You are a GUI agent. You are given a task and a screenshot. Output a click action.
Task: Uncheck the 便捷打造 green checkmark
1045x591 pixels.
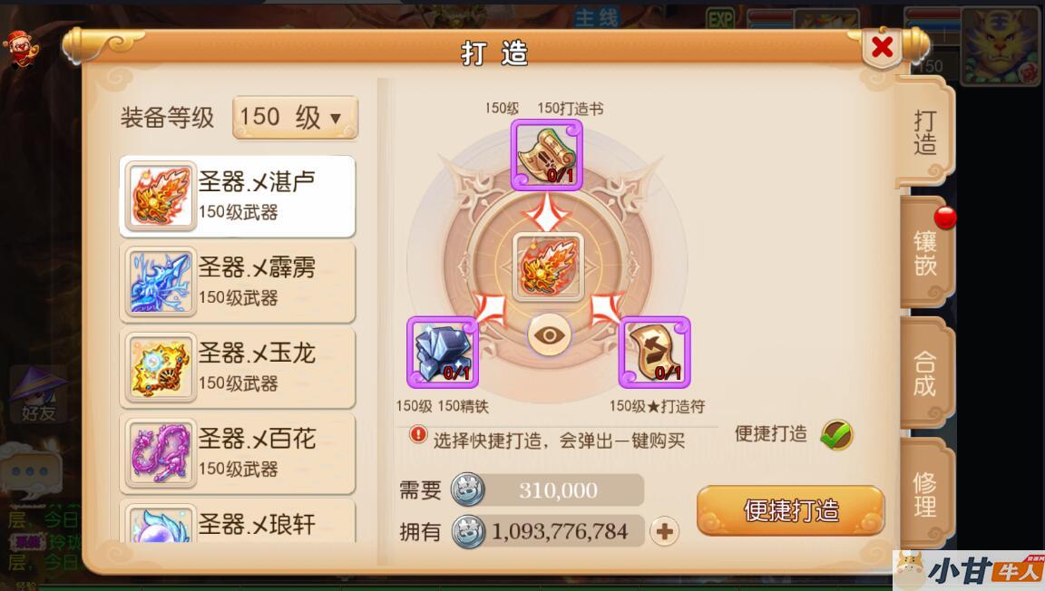tap(836, 435)
